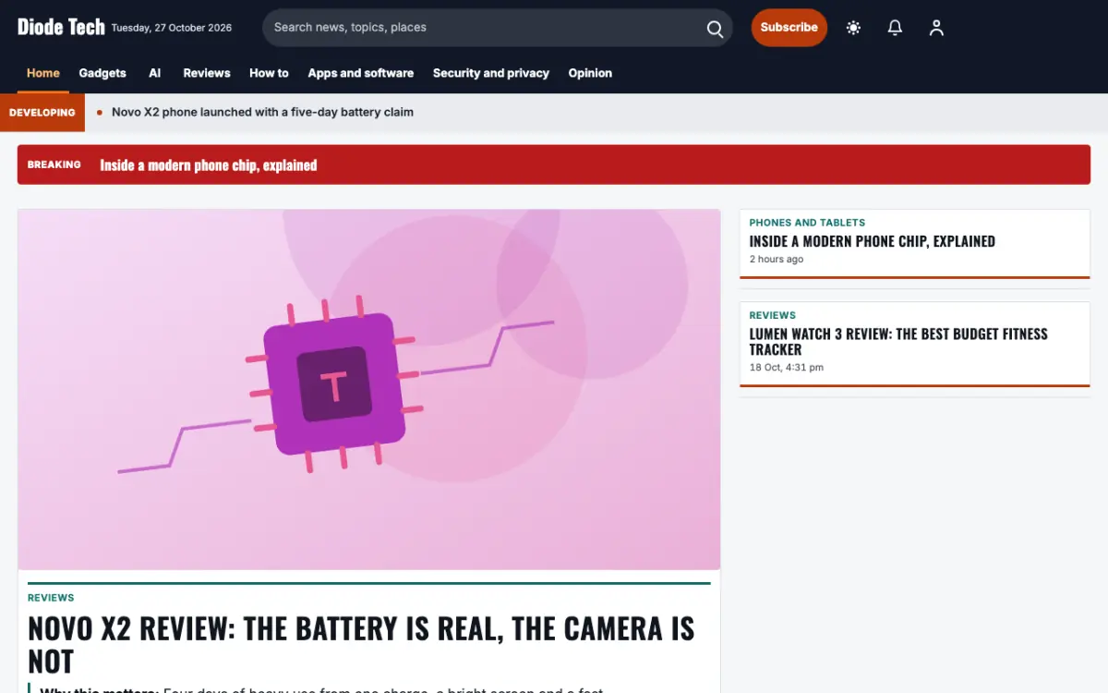Open the Reviews nav item
Screen dimensions: 1108x693
click(x=207, y=73)
